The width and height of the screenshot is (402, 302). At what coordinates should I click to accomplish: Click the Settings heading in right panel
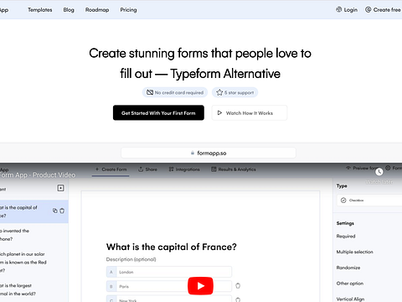345,223
